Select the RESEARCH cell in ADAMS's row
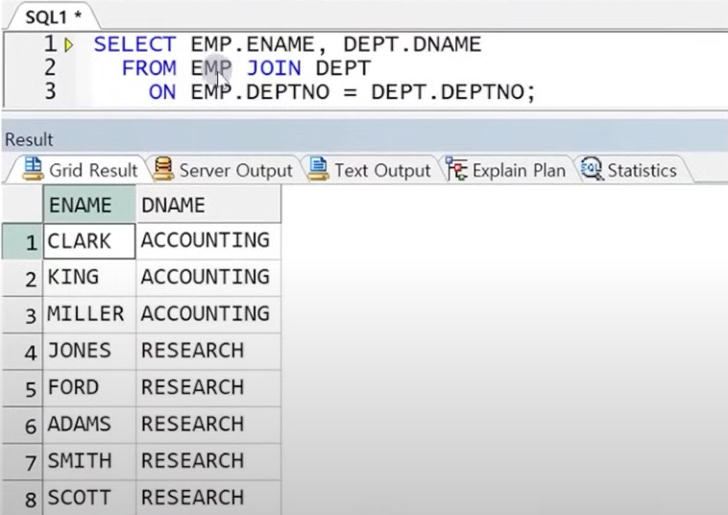This screenshot has width=728, height=515. pos(208,425)
